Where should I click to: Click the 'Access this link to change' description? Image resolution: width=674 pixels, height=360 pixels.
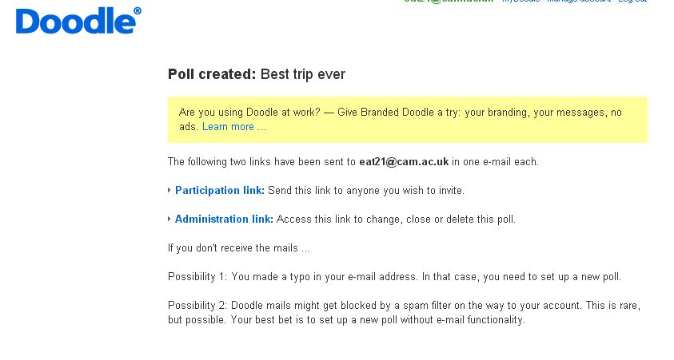[x=396, y=220]
